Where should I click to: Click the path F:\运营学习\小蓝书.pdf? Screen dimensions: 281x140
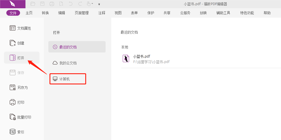[151, 62]
